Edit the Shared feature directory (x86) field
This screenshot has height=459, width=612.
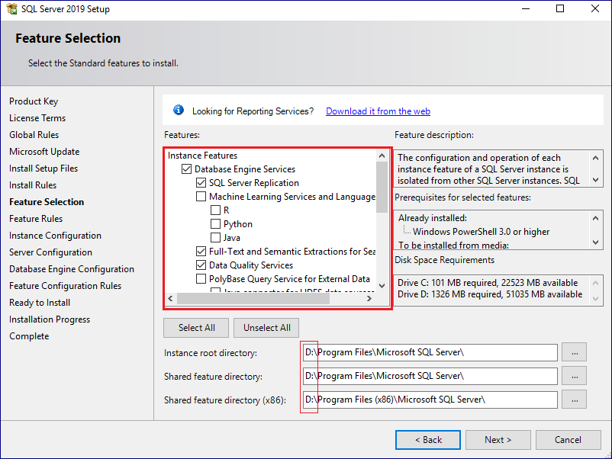click(x=430, y=400)
